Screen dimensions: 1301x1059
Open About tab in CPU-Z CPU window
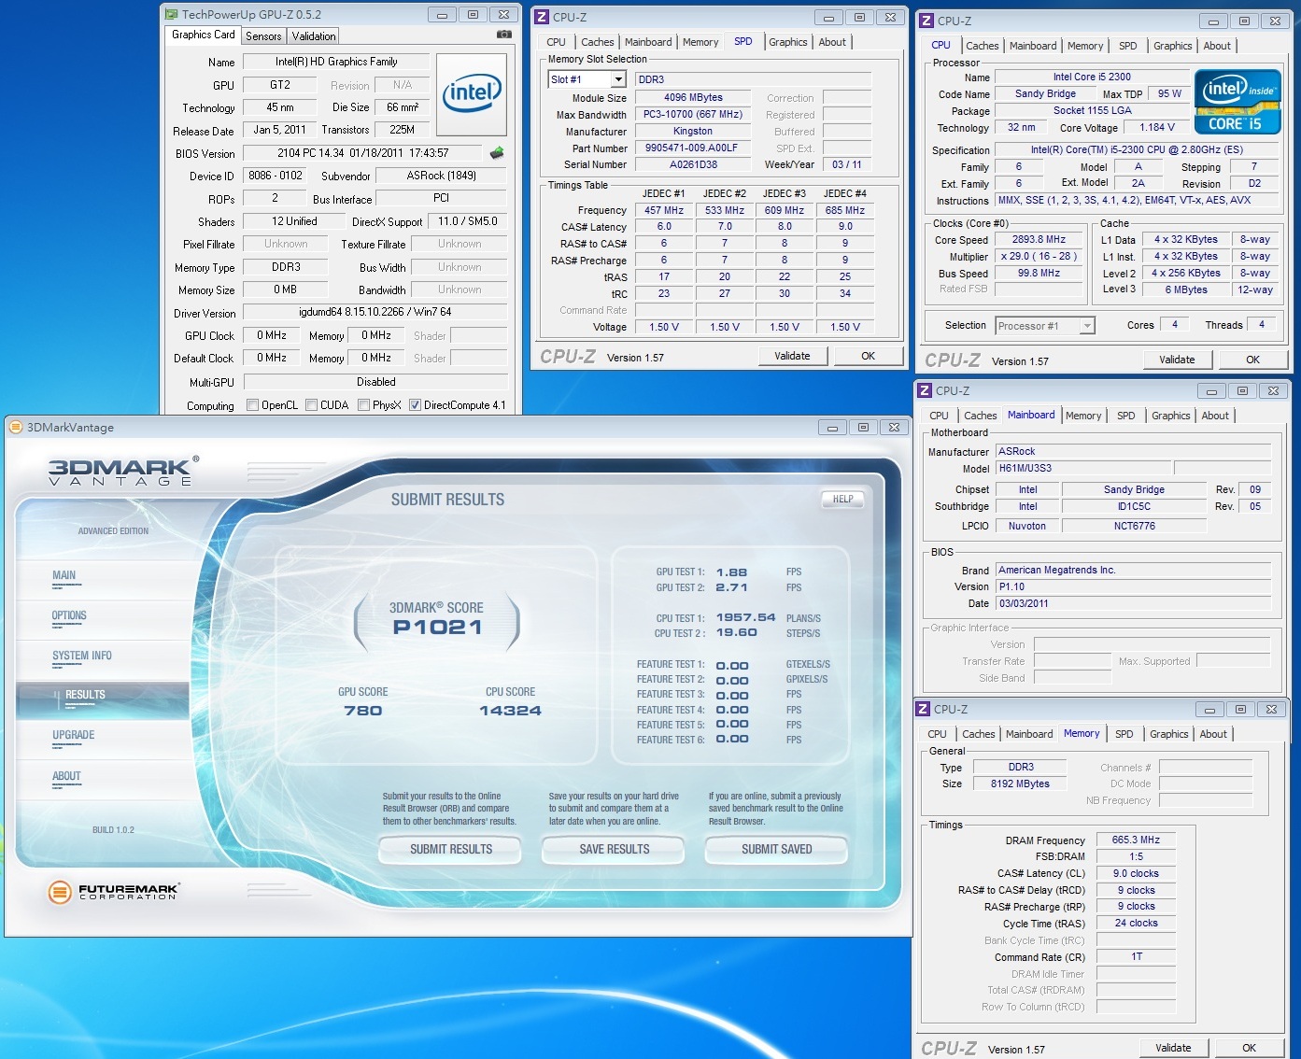coord(1217,46)
